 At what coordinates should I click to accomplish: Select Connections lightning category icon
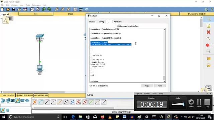[x=17, y=100]
